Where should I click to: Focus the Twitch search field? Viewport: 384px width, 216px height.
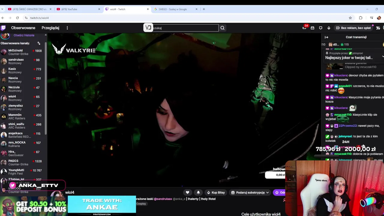(x=185, y=28)
